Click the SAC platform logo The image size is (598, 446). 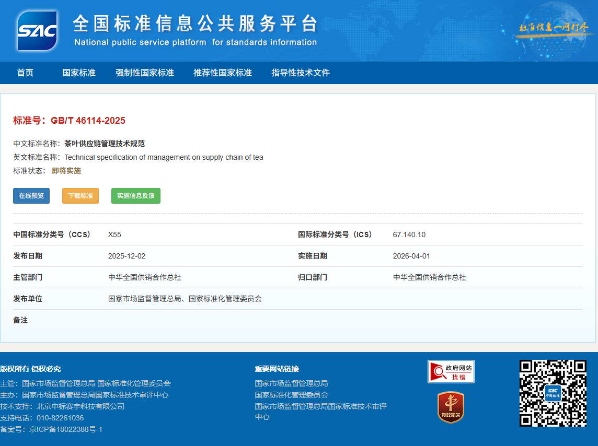tap(37, 30)
